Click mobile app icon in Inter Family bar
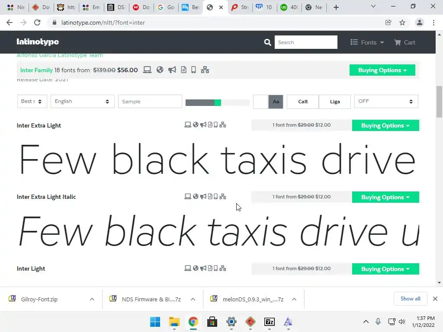Screen dimensions: 443x332 [193, 70]
